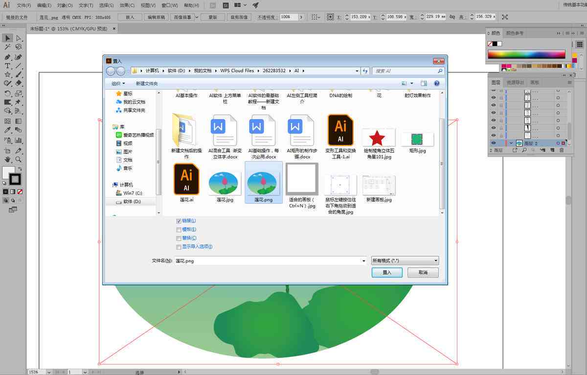Select the Direct Selection tool
Viewport: 587px width, 375px height.
pyautogui.click(x=19, y=38)
